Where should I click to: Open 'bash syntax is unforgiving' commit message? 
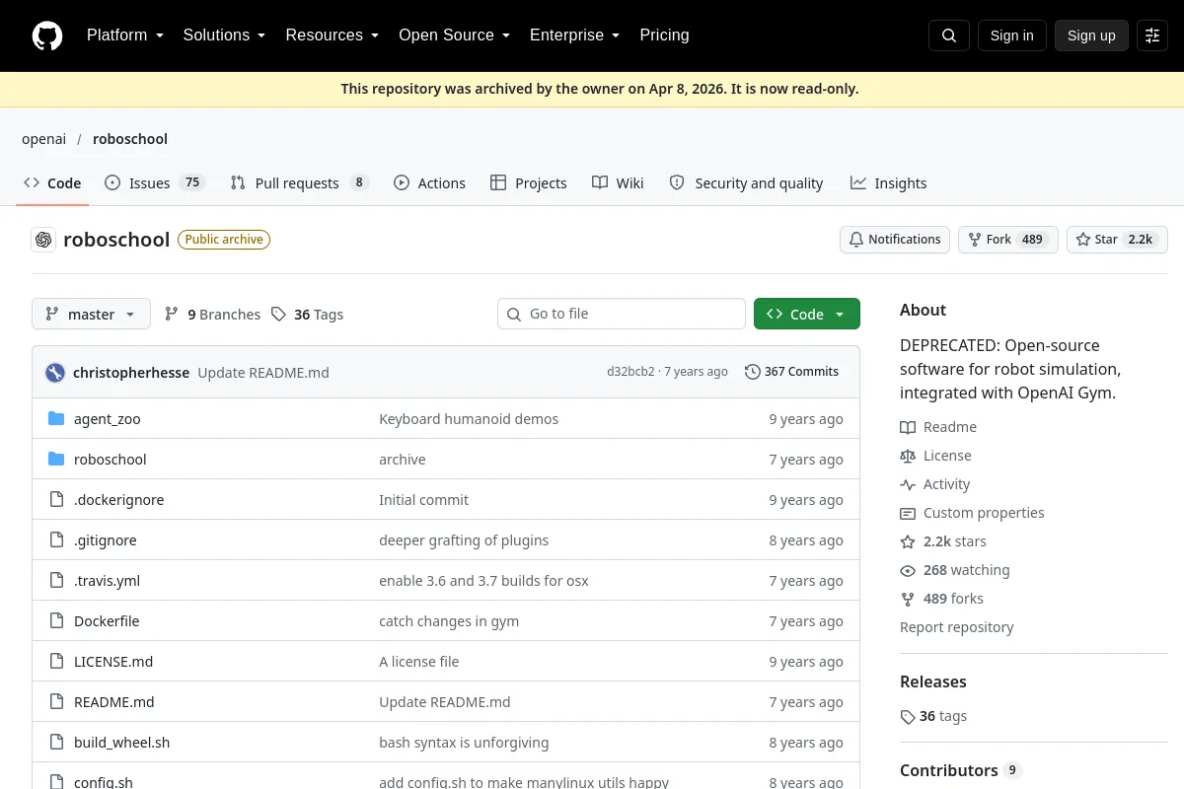pos(464,743)
